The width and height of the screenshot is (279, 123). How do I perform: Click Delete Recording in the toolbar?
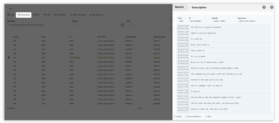(78, 15)
